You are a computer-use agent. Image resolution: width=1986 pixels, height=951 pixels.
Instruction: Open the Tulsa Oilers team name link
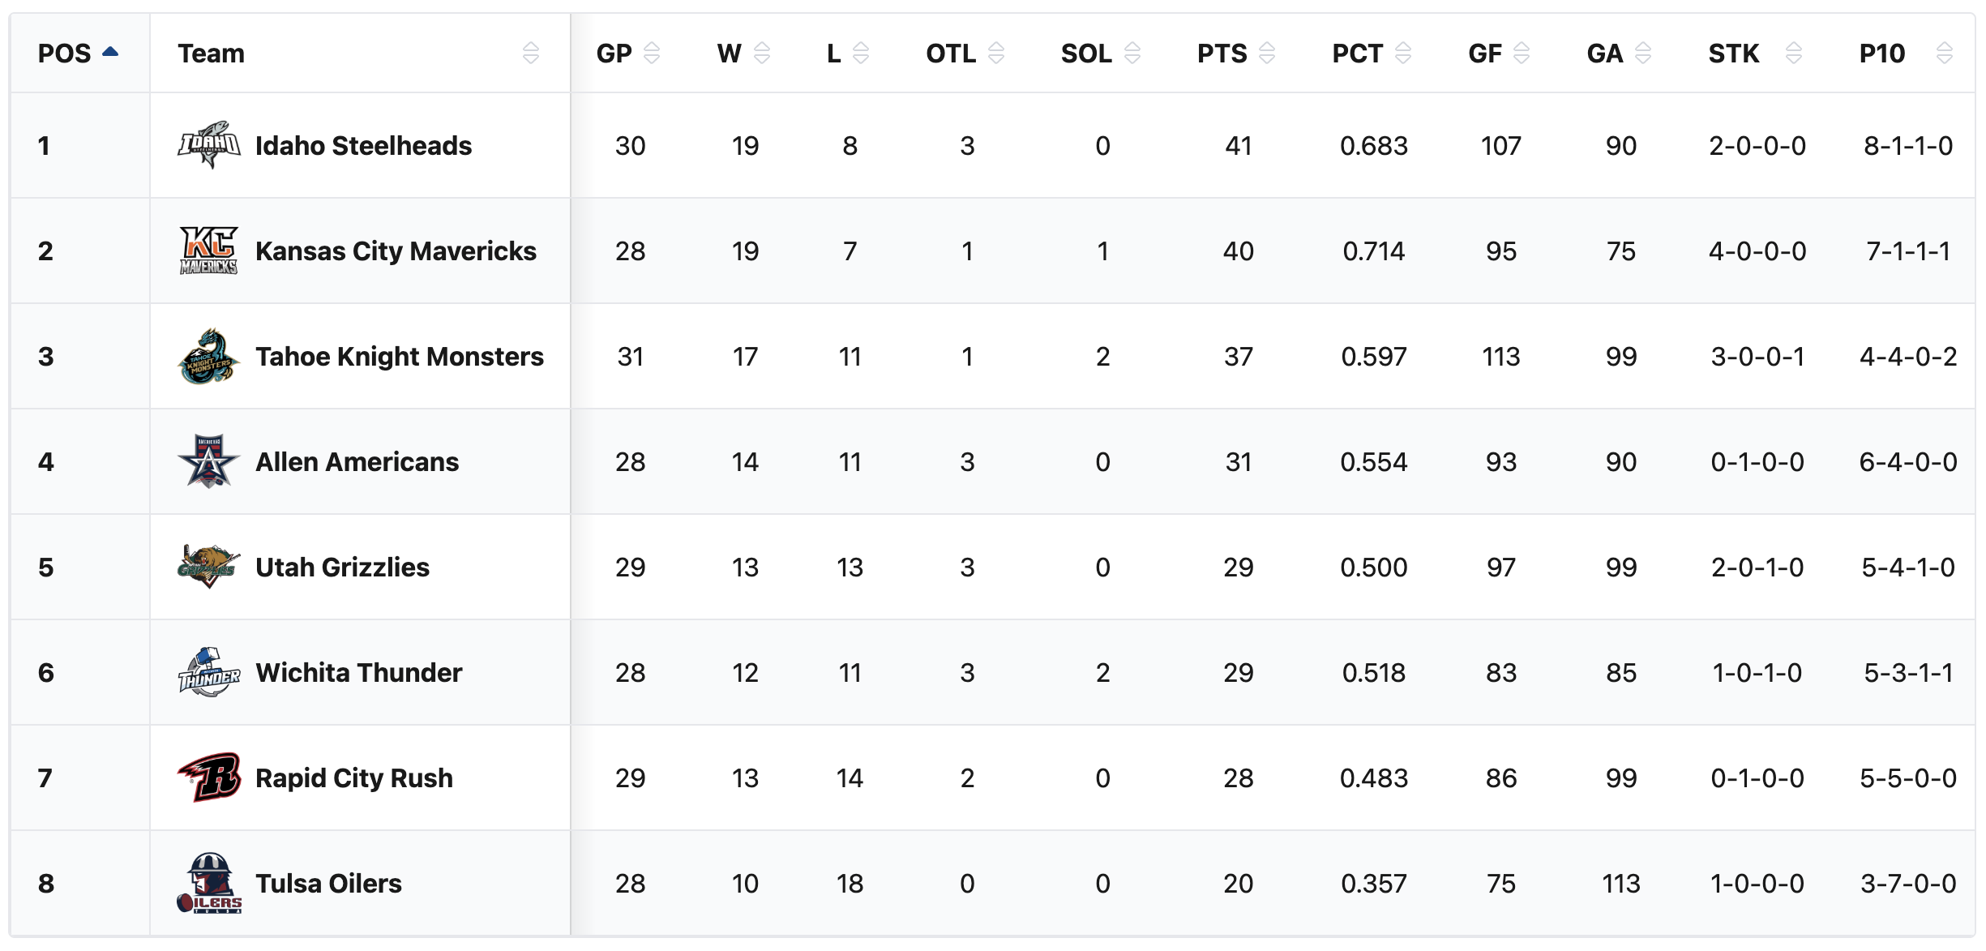click(x=328, y=883)
